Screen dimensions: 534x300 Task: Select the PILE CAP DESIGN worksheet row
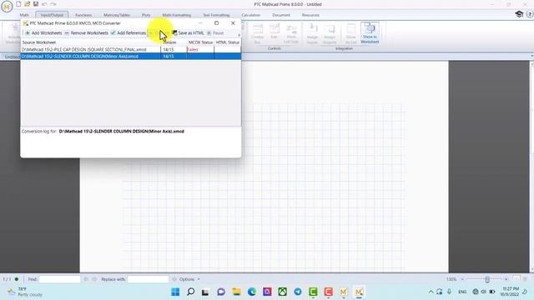pos(131,49)
